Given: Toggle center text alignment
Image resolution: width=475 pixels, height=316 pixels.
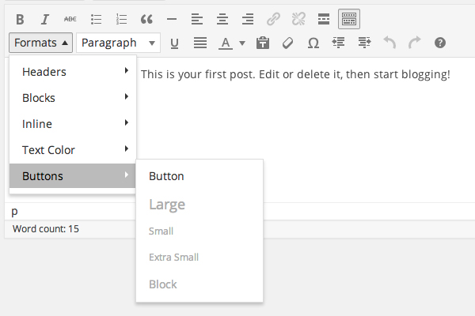Looking at the screenshot, I should (222, 18).
